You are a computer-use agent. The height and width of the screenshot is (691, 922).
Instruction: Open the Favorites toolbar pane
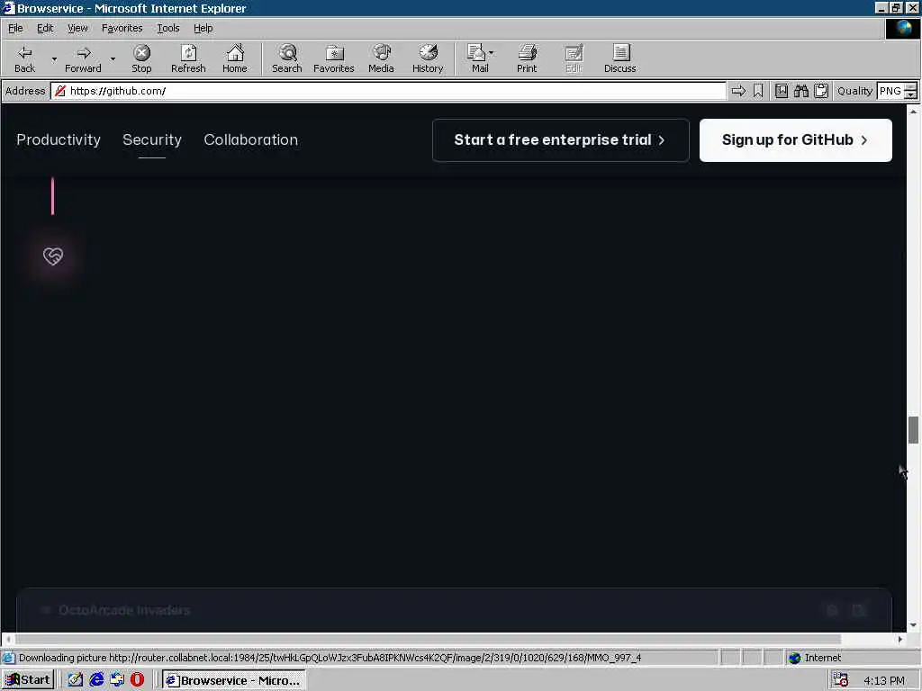coord(333,58)
